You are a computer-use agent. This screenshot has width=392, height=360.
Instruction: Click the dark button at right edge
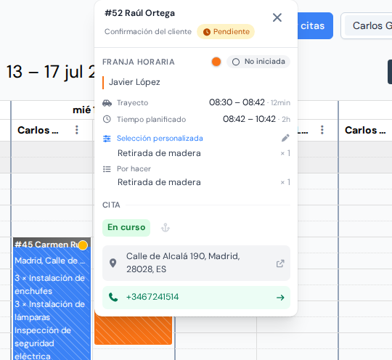pos(390,72)
